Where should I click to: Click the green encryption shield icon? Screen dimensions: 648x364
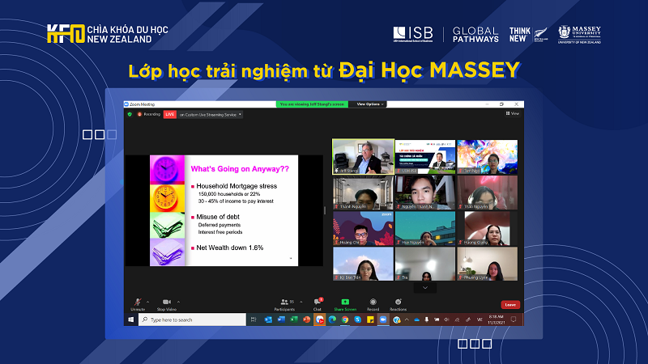coord(130,114)
